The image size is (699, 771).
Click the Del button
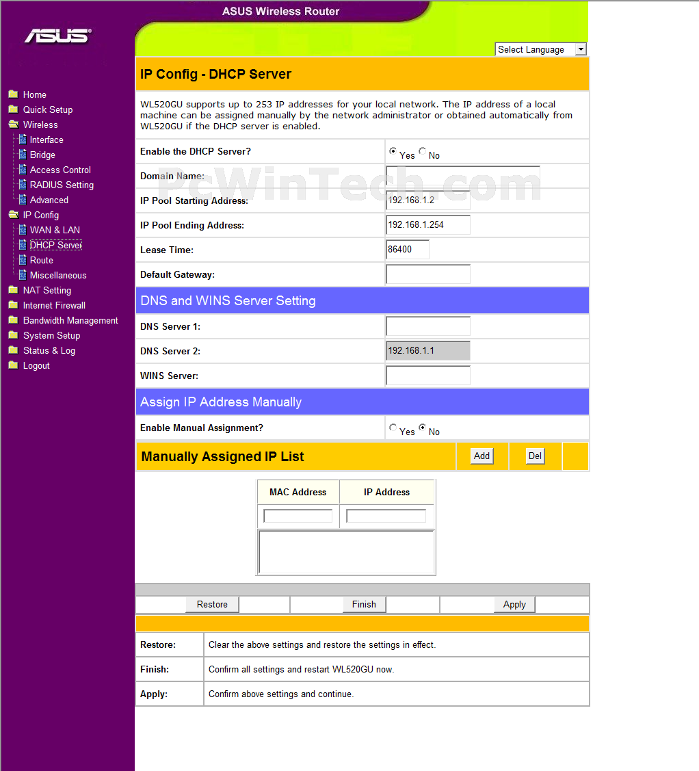click(535, 456)
